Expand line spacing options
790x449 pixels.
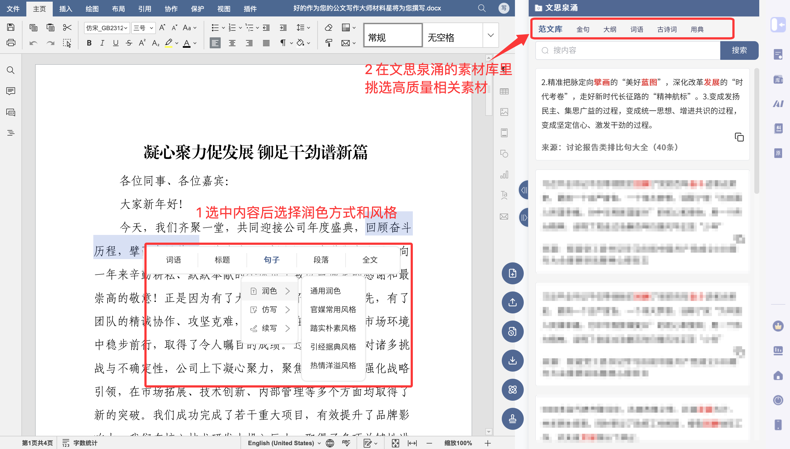coord(308,28)
